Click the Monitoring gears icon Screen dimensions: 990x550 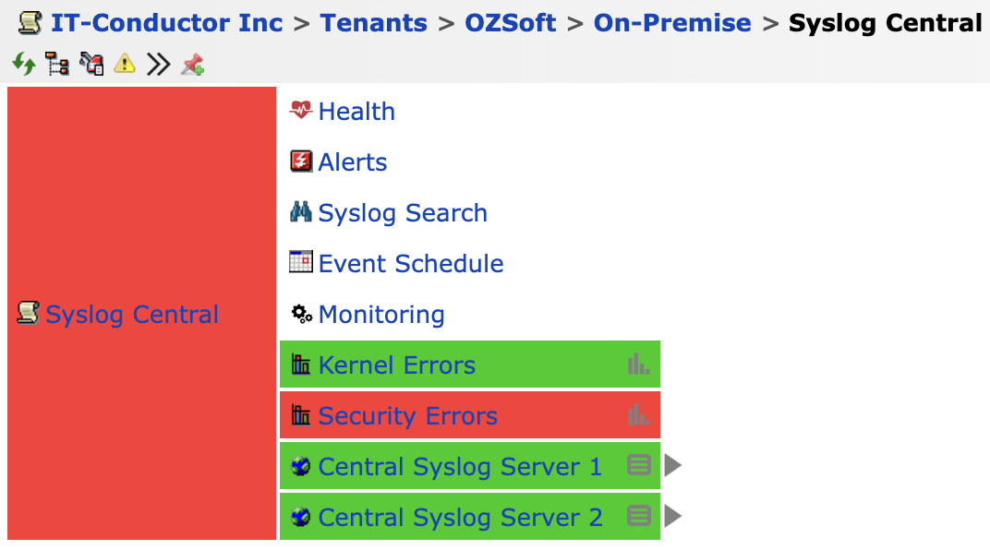coord(301,314)
